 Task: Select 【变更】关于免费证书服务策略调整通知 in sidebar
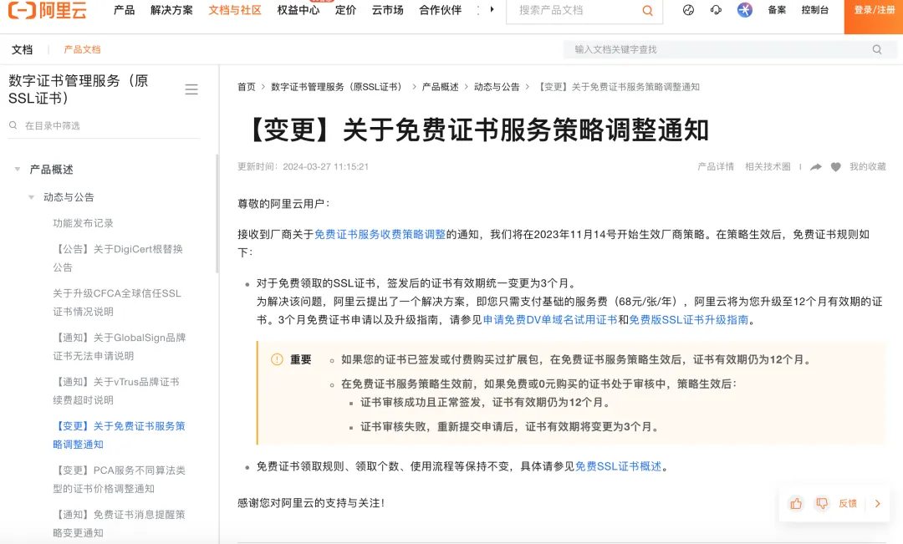click(x=120, y=435)
